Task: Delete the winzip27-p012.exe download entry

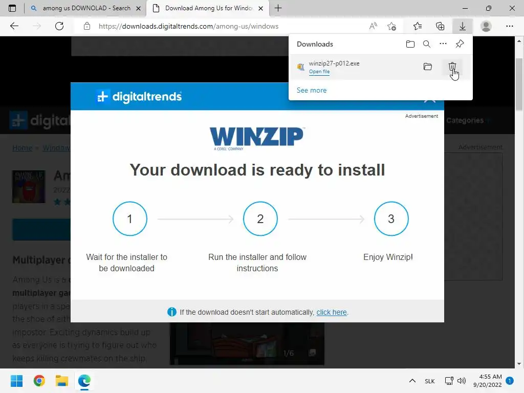Action: point(452,67)
